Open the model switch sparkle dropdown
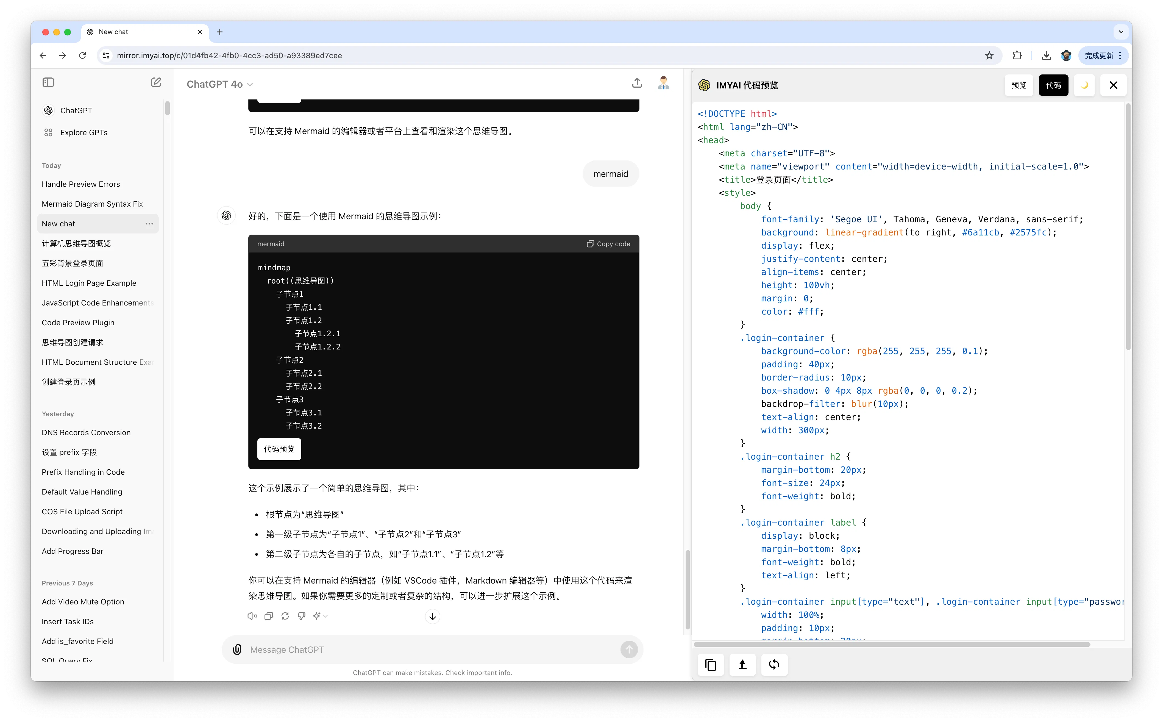The image size is (1163, 722). coord(320,616)
